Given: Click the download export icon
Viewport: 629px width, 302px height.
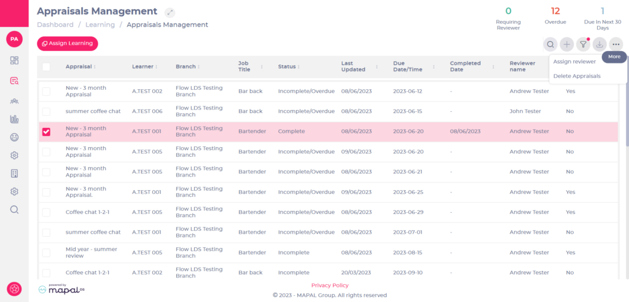Looking at the screenshot, I should (600, 44).
